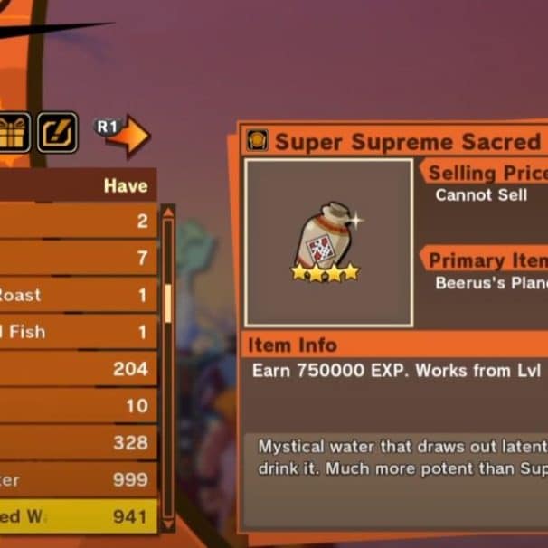
Task: Select the Roast item with quantity 1
Action: point(79,295)
